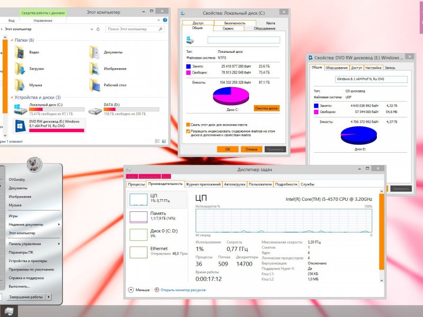Click the breadcrumb arrow before Этот компьютер
The width and height of the screenshot is (423, 317).
pyautogui.click(x=2, y=29)
